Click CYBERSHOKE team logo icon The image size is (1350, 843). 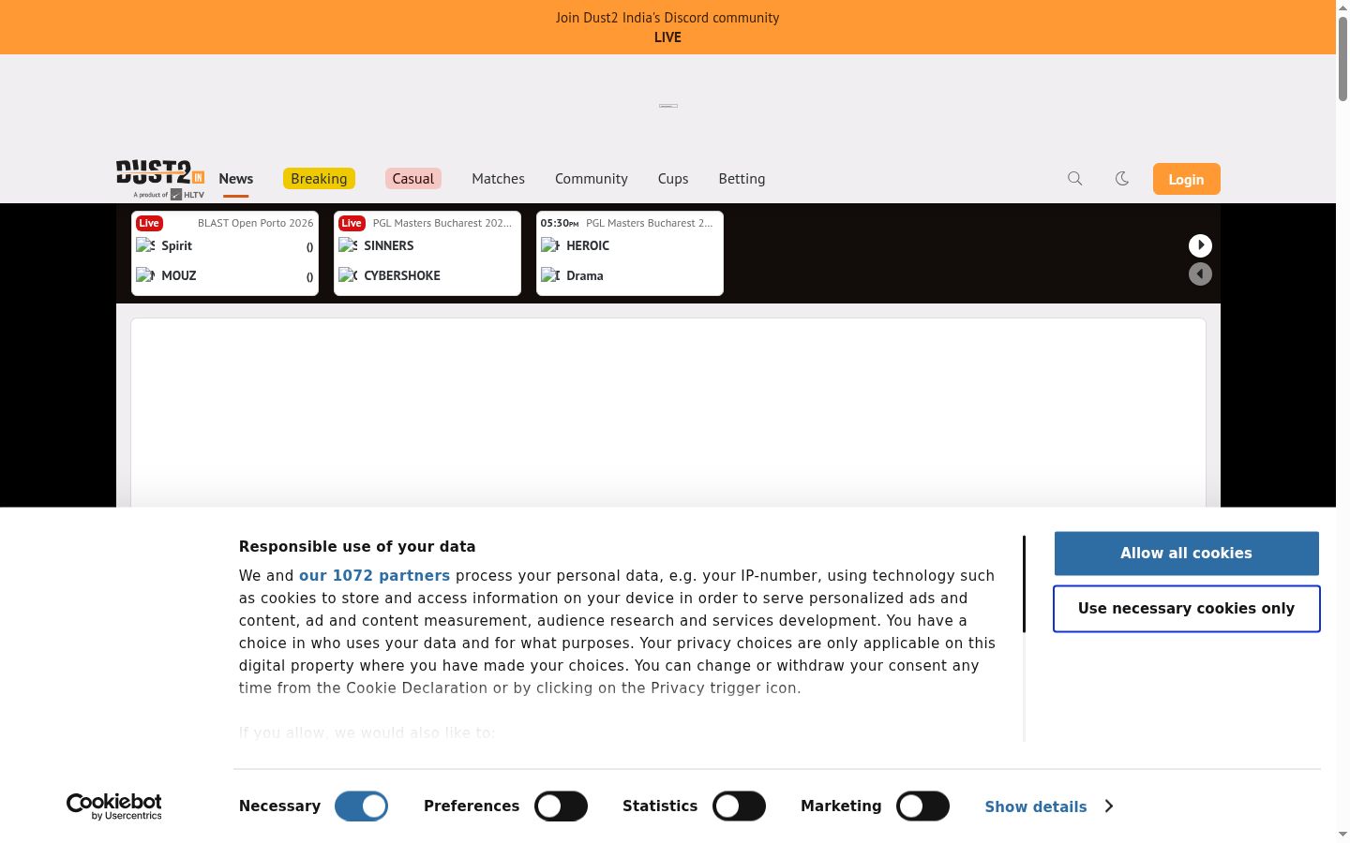coord(348,275)
